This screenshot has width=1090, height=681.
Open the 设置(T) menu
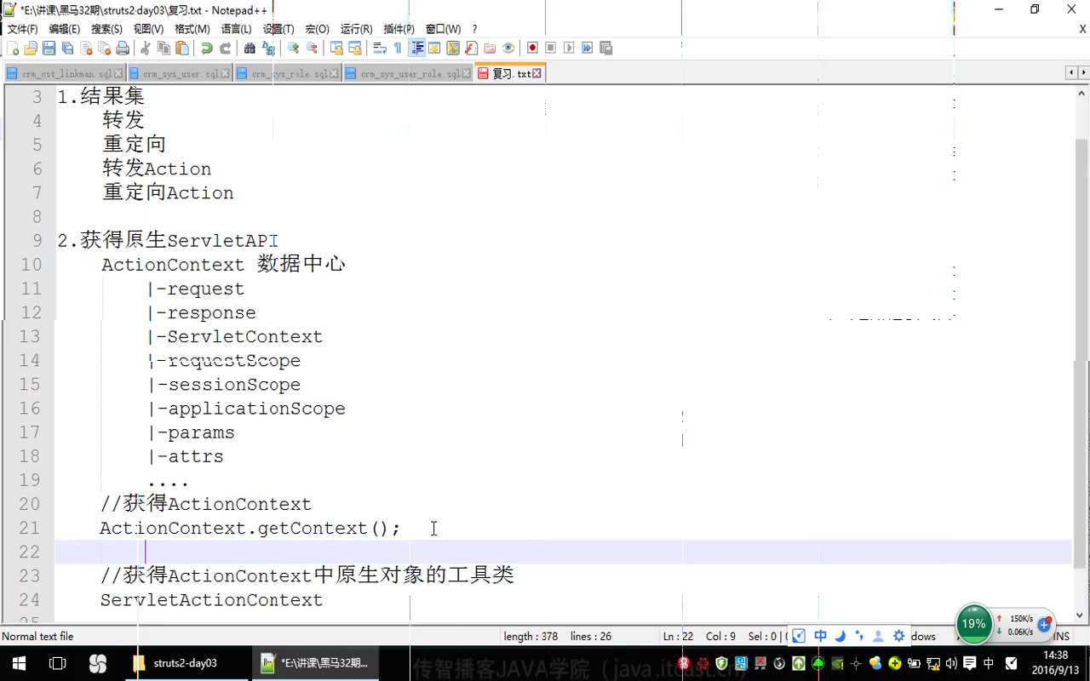278,29
